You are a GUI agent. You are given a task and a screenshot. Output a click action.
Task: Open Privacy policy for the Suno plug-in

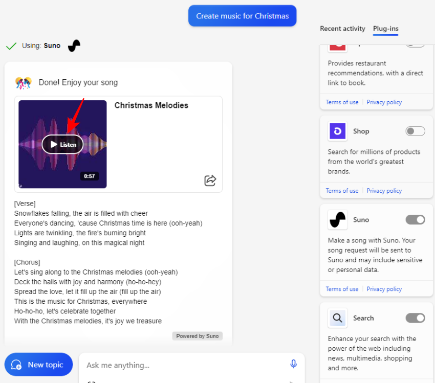click(x=384, y=289)
